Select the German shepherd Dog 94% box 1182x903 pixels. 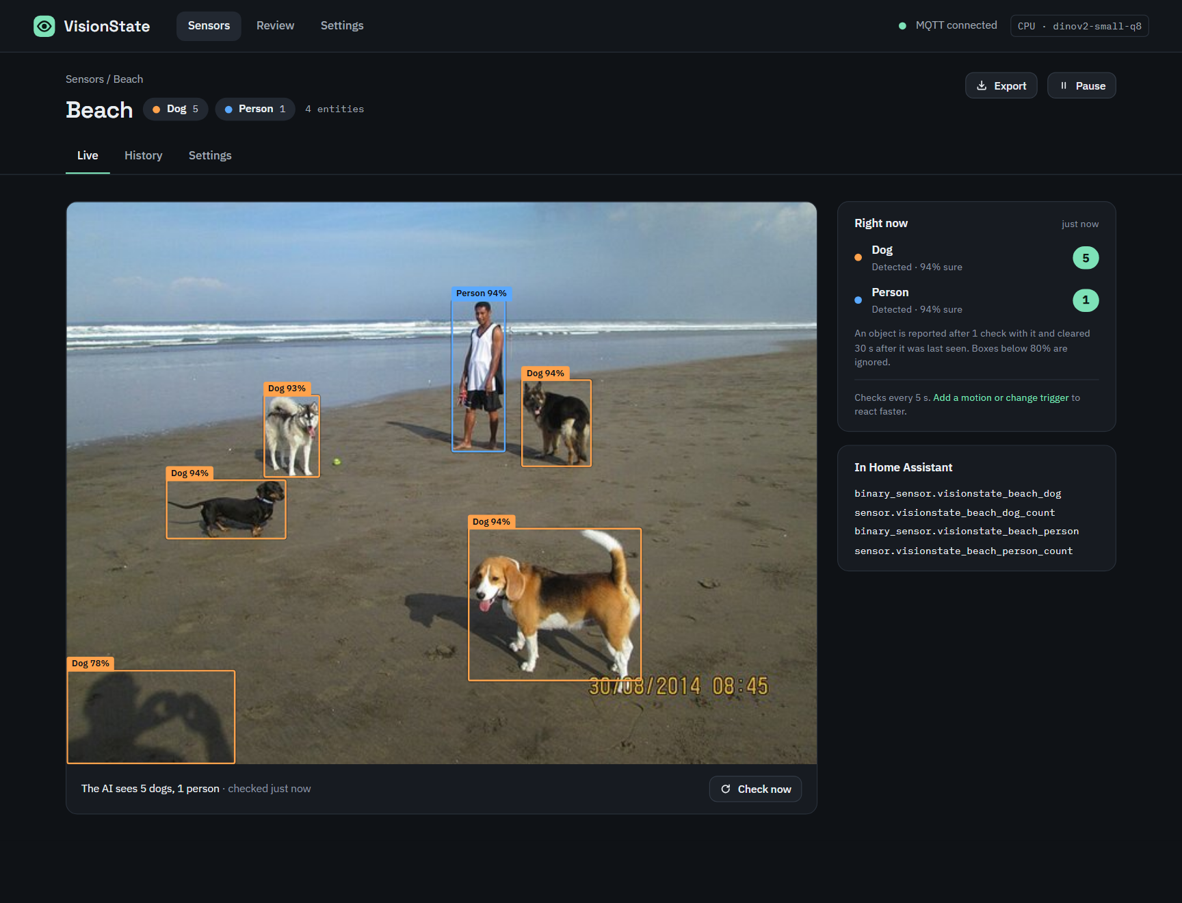coord(557,423)
